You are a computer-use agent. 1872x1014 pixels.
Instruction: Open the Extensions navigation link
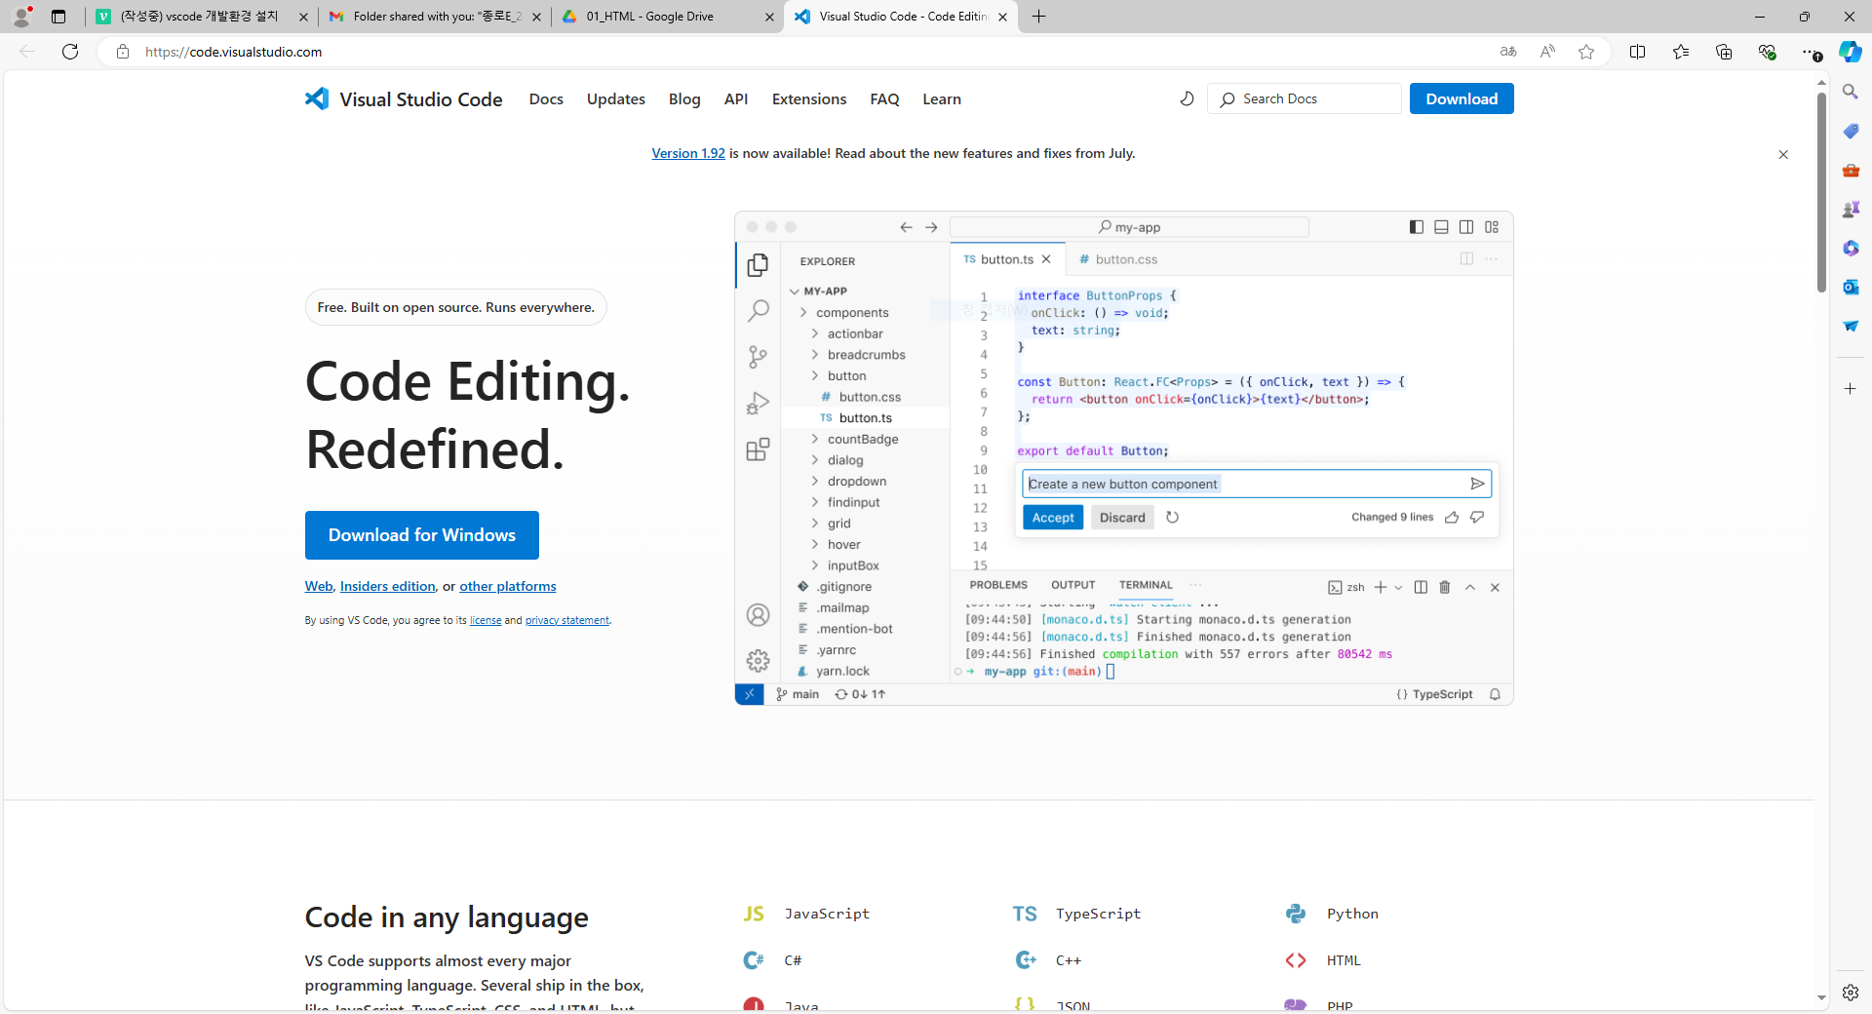point(809,98)
